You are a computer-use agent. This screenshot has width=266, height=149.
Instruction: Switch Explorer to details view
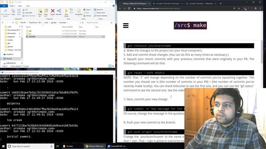pos(110,66)
